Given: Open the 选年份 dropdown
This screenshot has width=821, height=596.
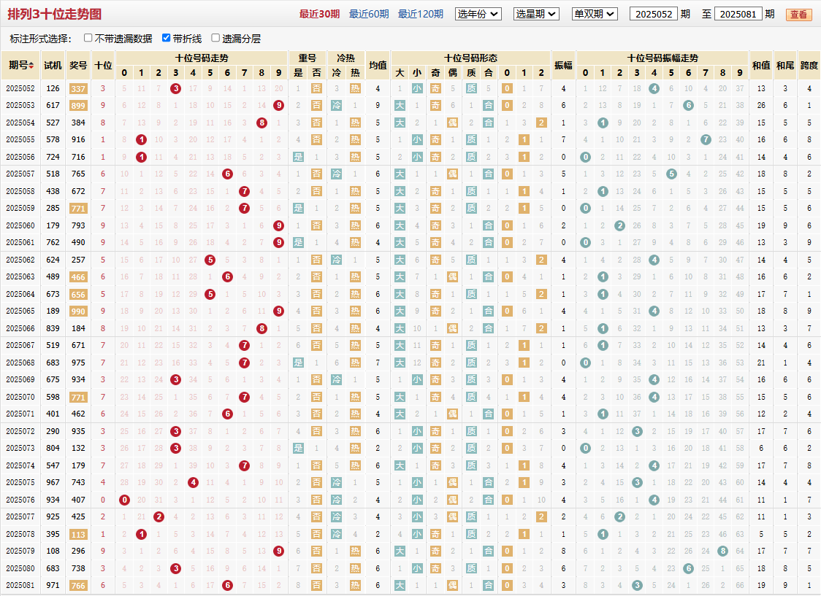Looking at the screenshot, I should (x=478, y=14).
